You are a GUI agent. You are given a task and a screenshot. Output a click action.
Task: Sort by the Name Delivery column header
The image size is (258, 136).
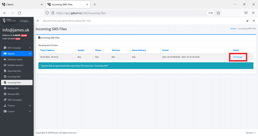tap(139, 50)
